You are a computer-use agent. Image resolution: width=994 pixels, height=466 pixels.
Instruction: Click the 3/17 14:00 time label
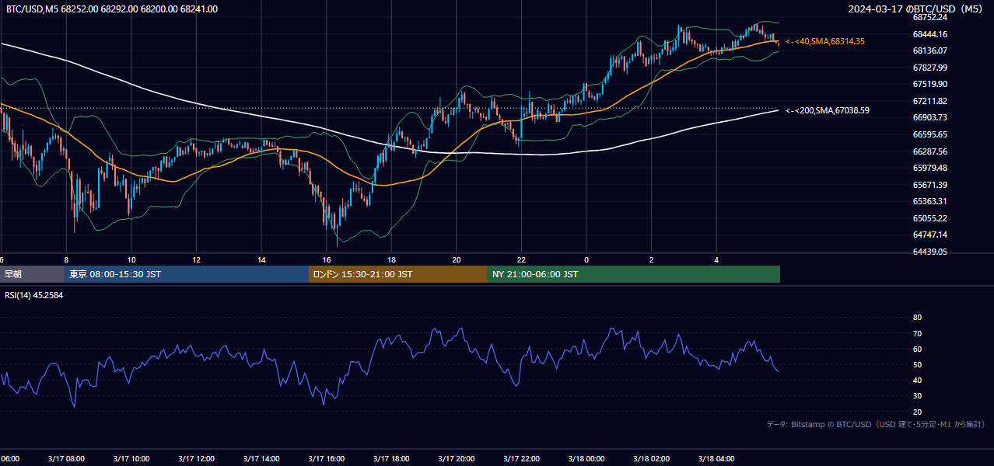pyautogui.click(x=261, y=459)
